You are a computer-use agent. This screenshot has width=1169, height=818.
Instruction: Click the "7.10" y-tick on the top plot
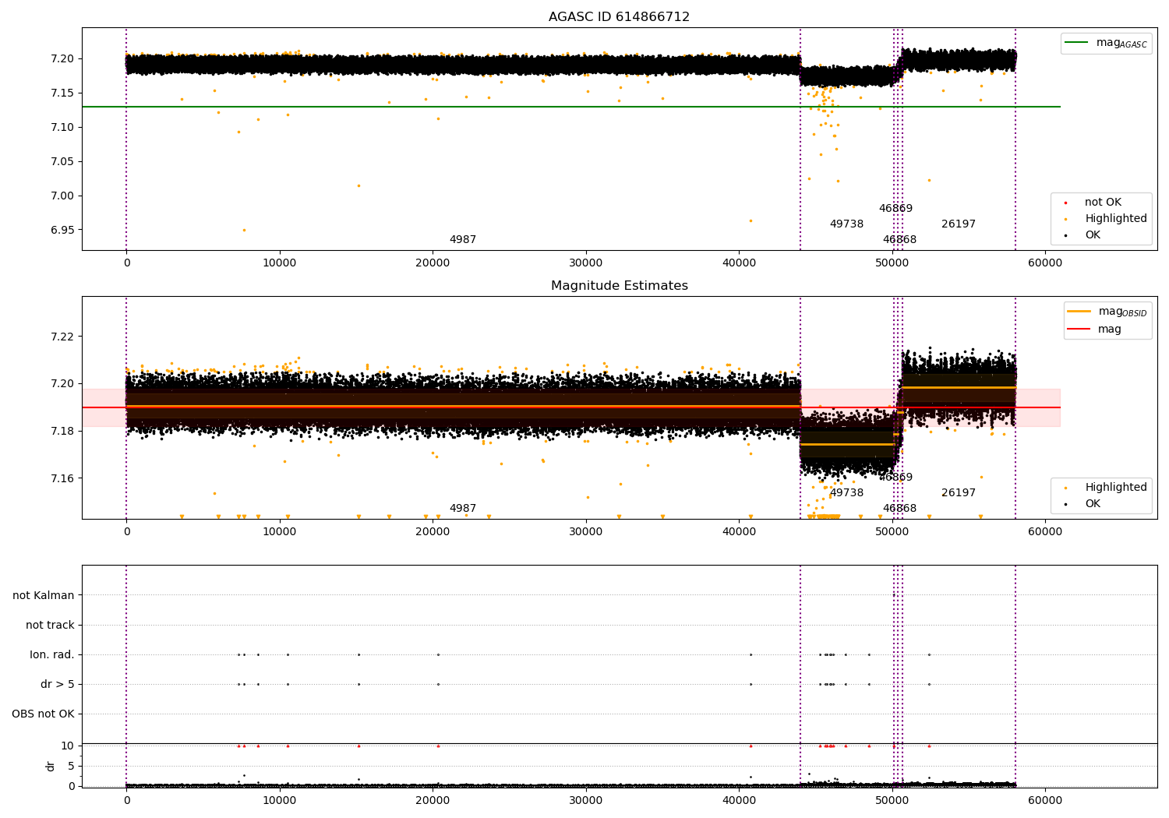point(63,128)
